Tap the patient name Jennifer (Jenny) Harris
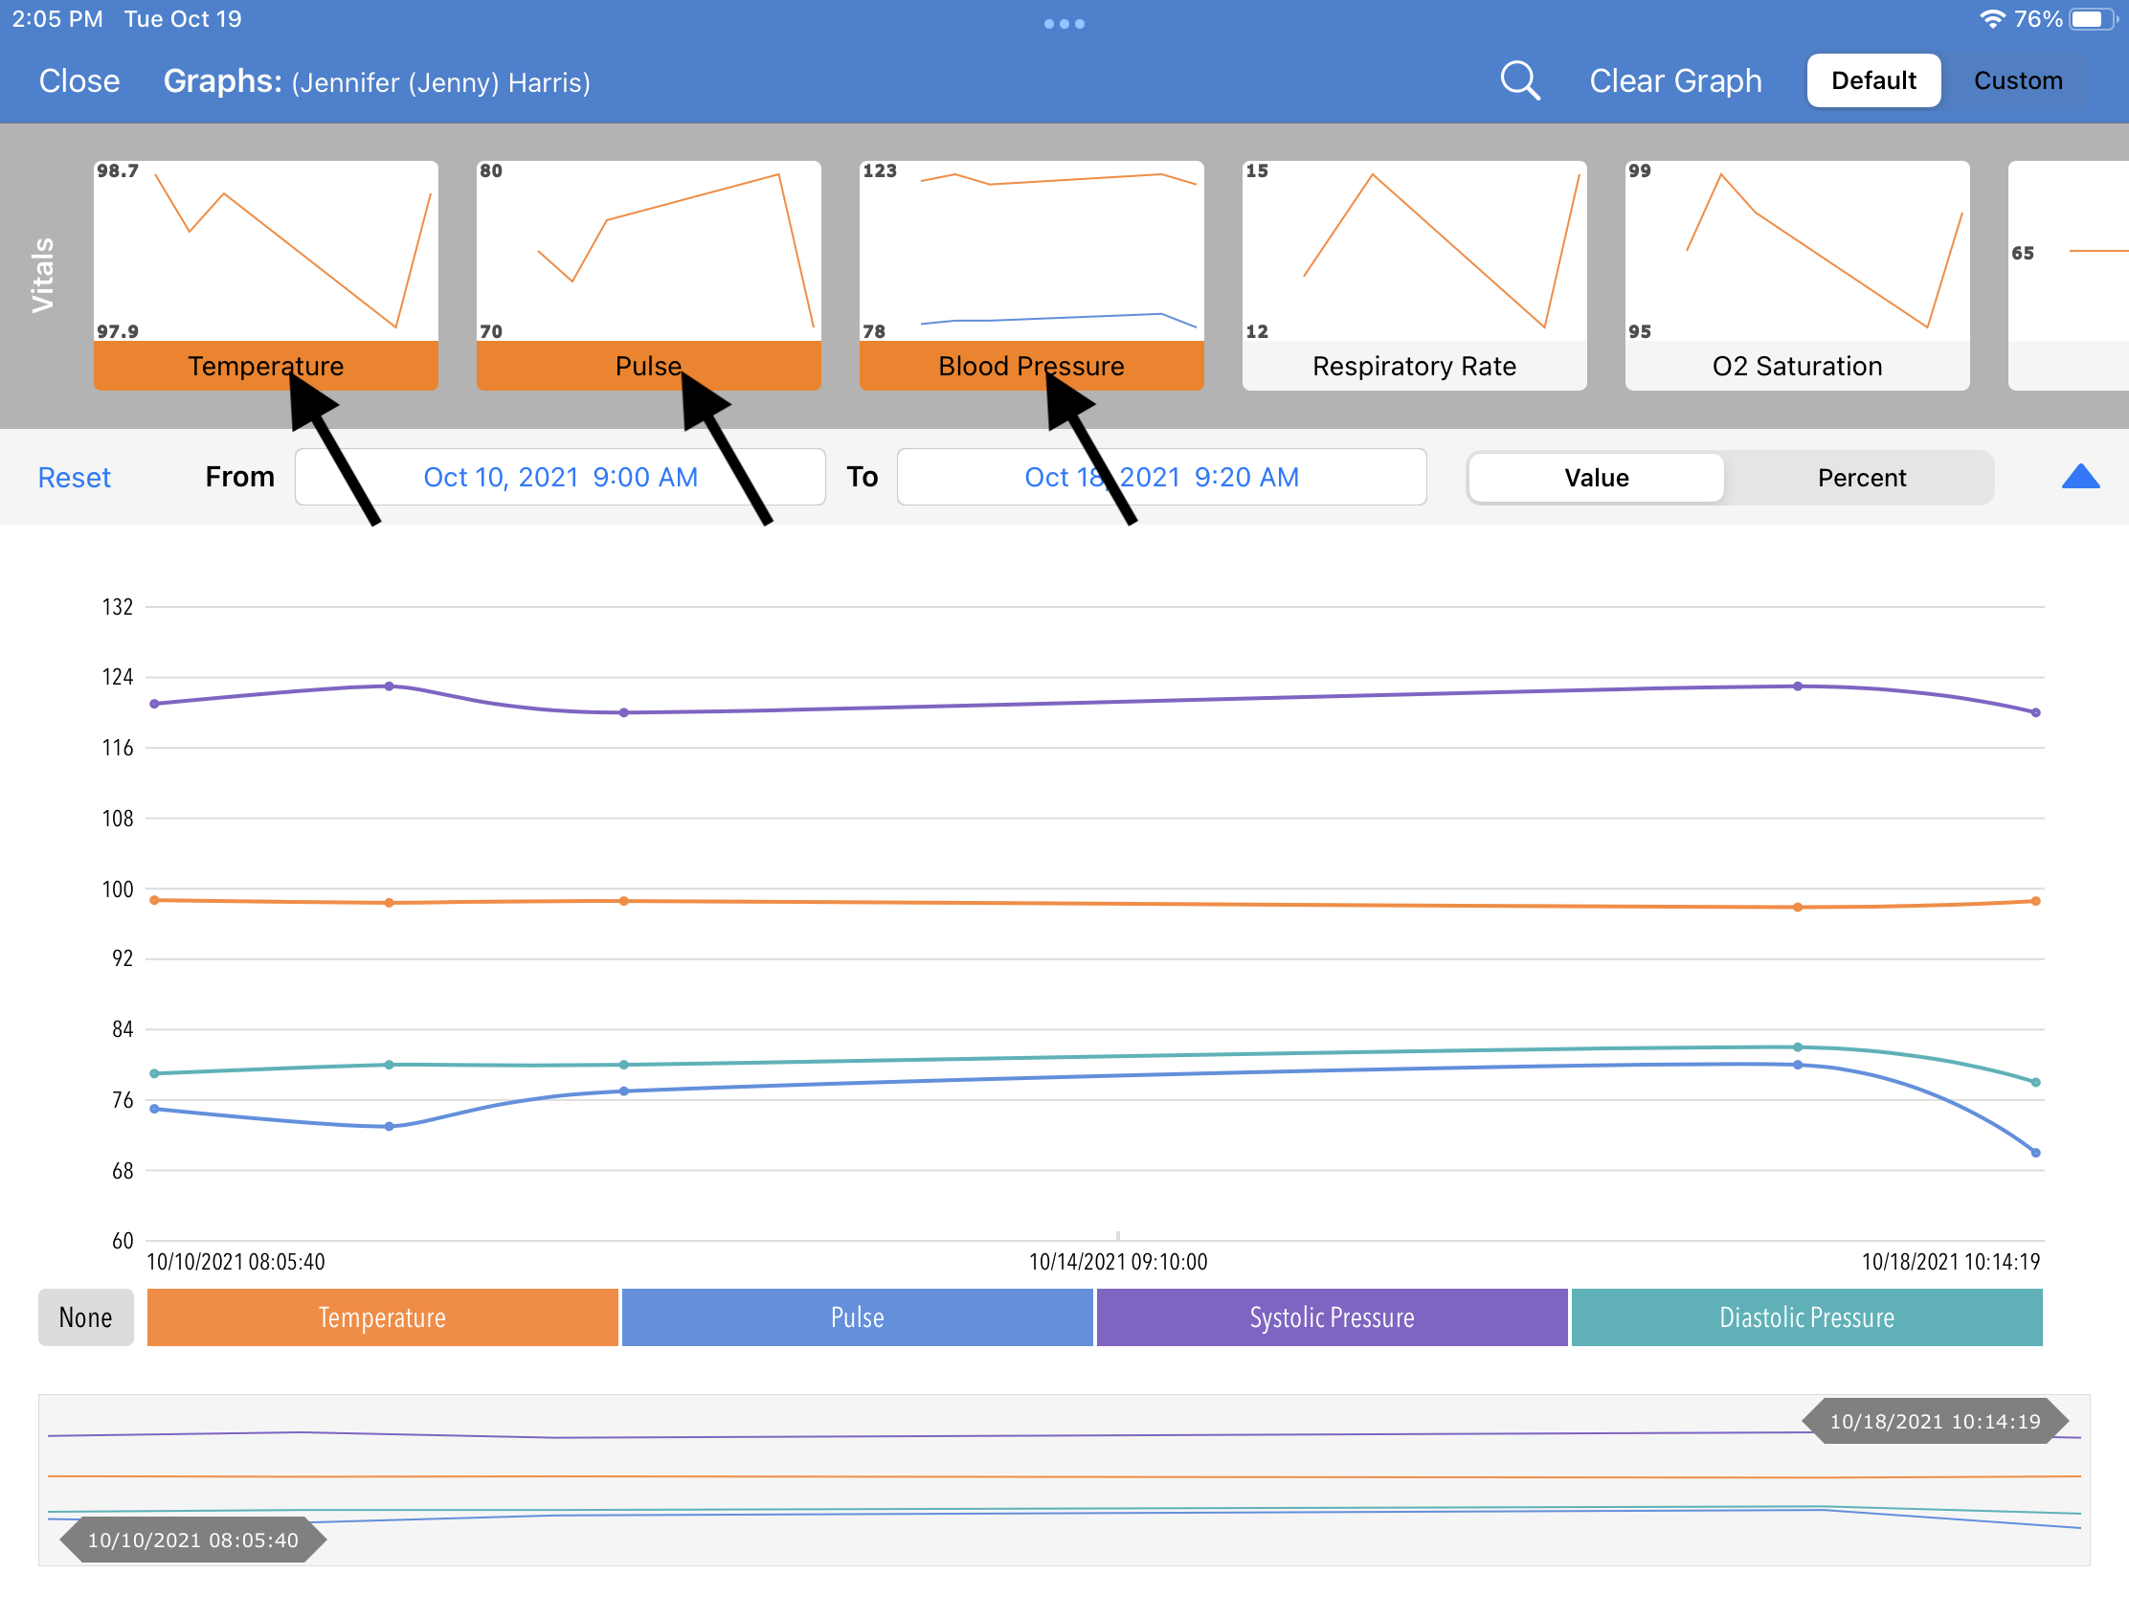This screenshot has height=1597, width=2129. coord(440,82)
